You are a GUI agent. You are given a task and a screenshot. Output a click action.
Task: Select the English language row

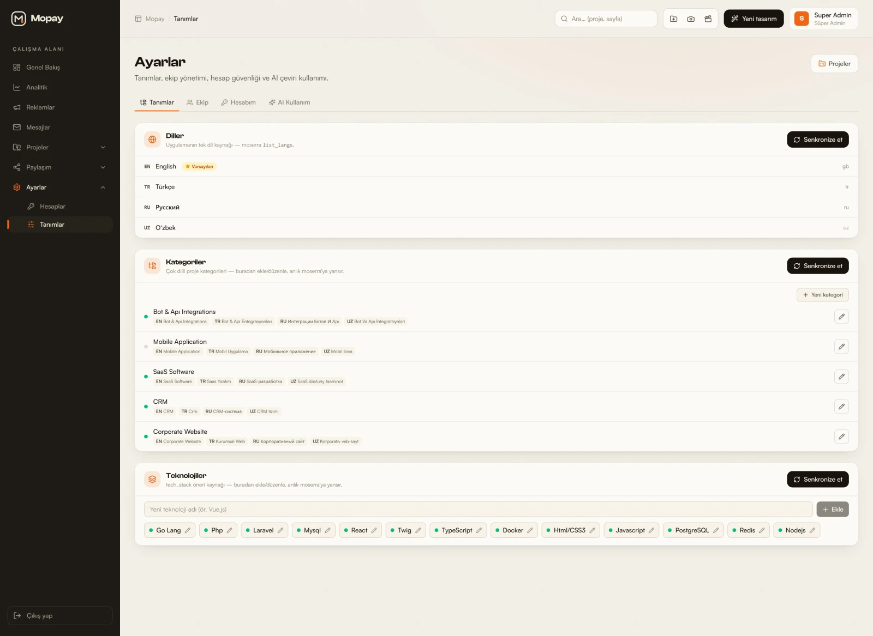point(497,167)
